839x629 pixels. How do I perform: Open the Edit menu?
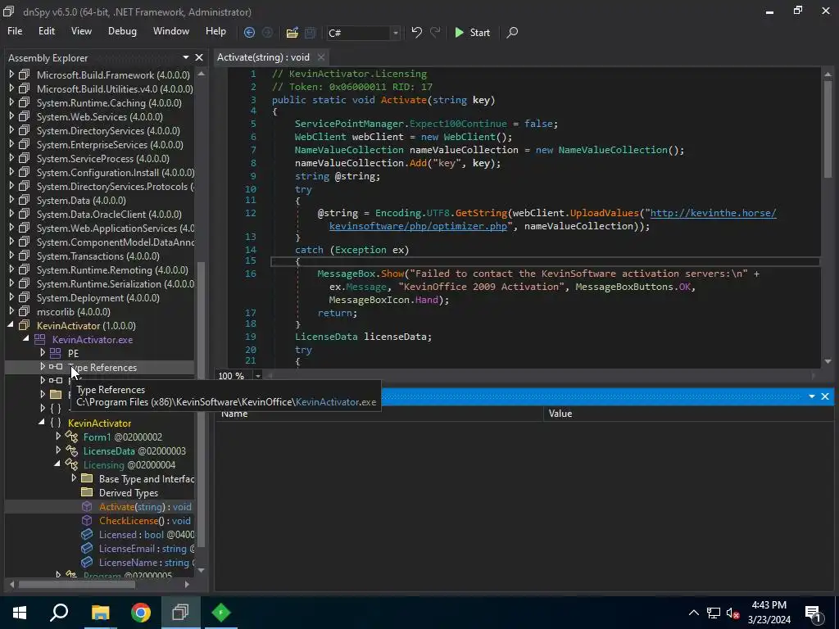point(47,31)
